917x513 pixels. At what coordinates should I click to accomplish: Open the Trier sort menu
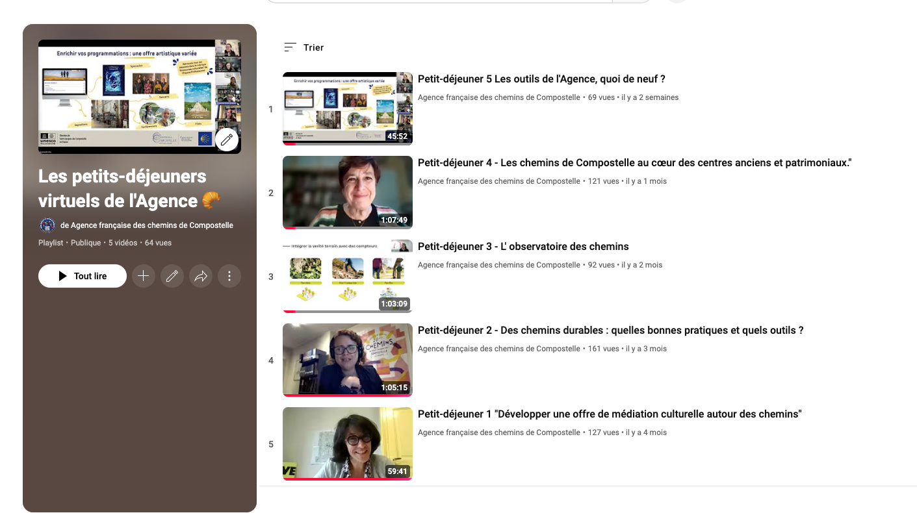[x=304, y=47]
